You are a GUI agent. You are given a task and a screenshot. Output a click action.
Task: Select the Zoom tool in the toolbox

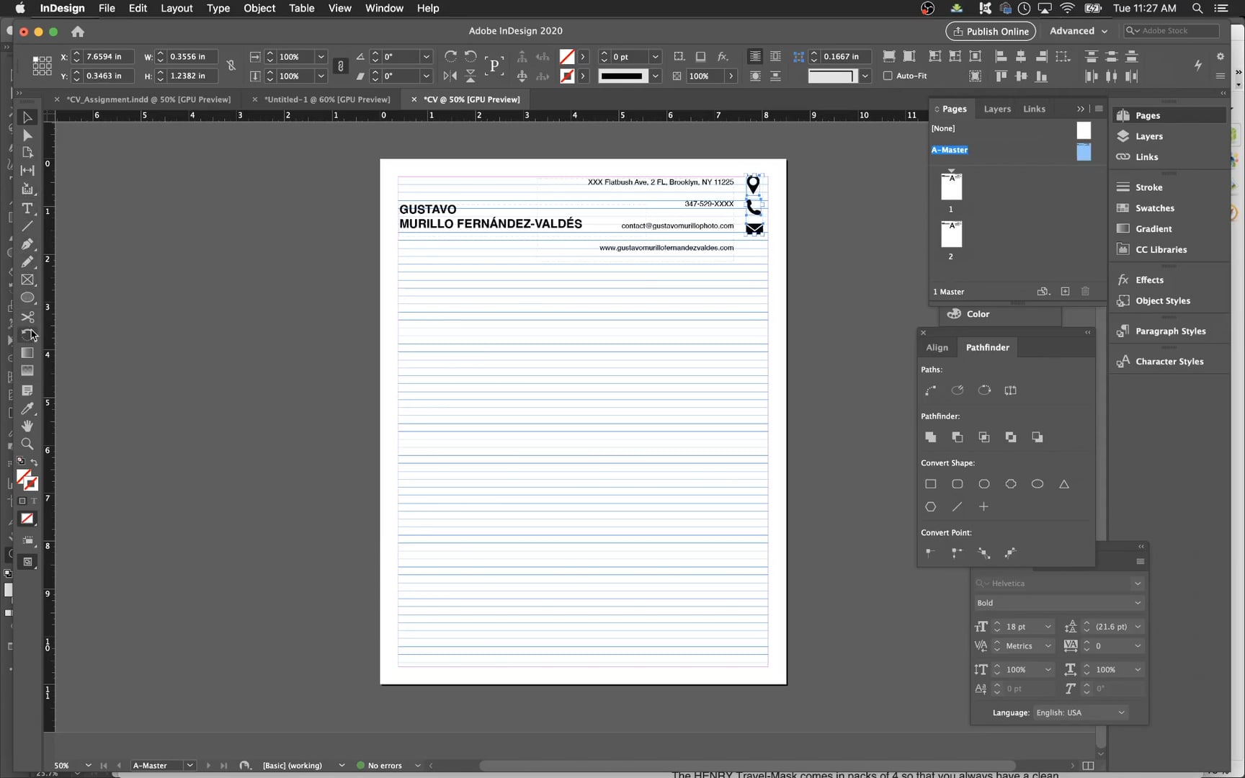tap(27, 444)
